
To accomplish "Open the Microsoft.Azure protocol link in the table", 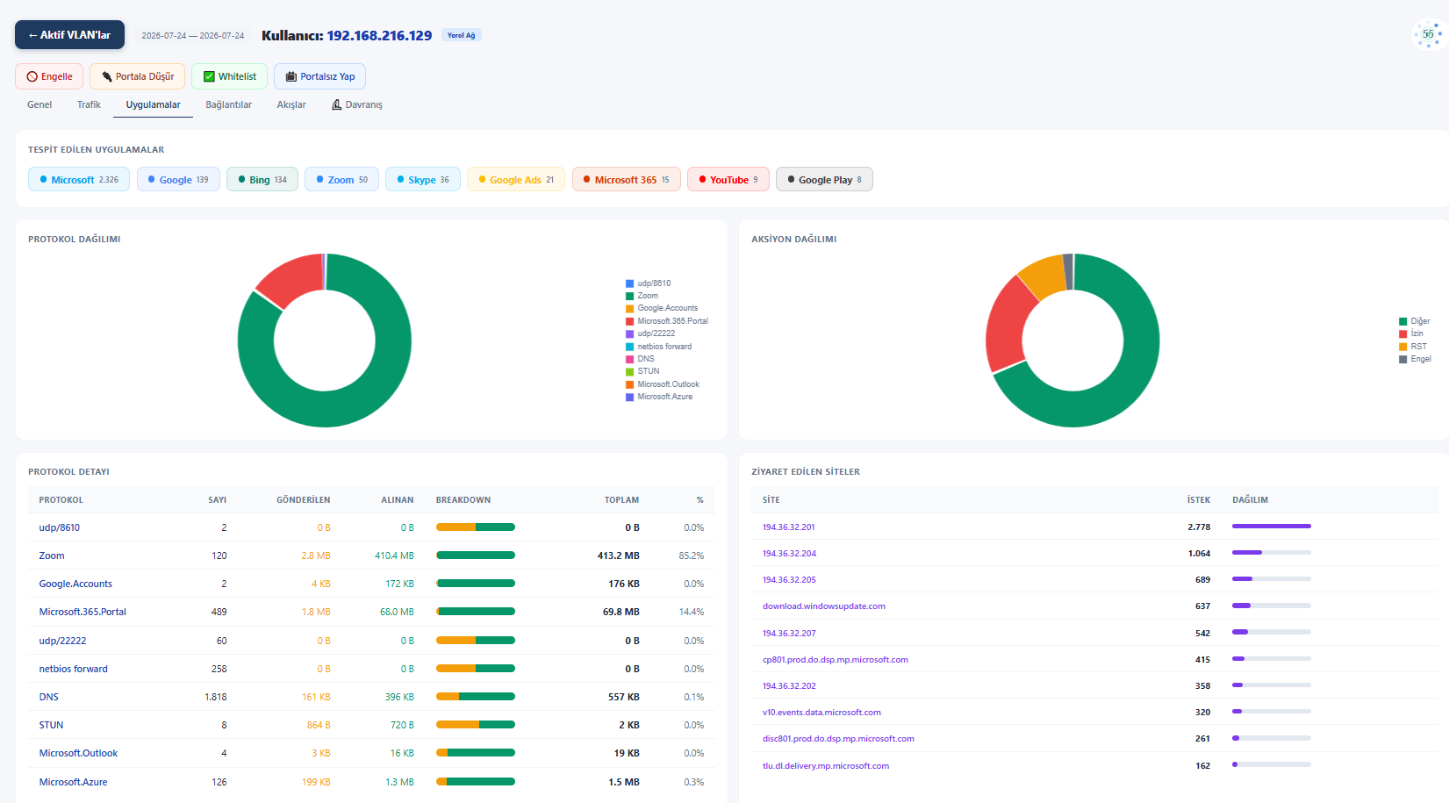I will coord(73,782).
